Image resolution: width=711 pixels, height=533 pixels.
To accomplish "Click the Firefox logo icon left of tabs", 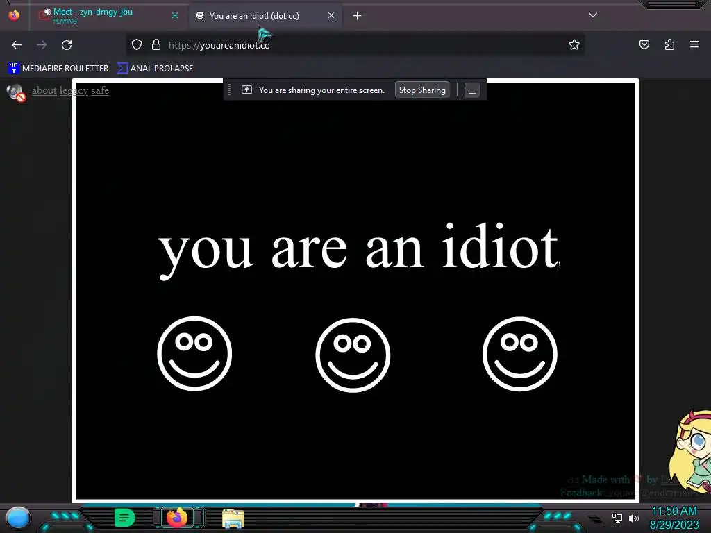I will coord(14,15).
